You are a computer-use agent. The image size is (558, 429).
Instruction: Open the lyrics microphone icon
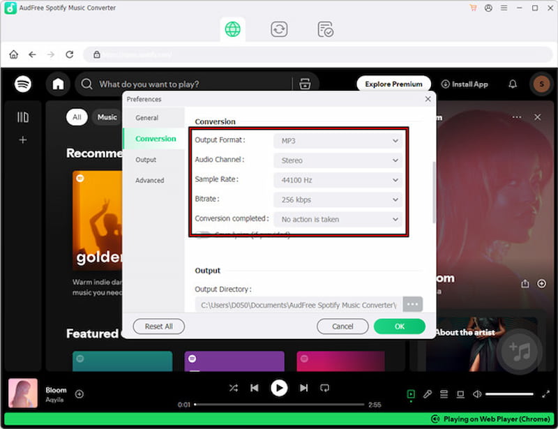point(428,394)
